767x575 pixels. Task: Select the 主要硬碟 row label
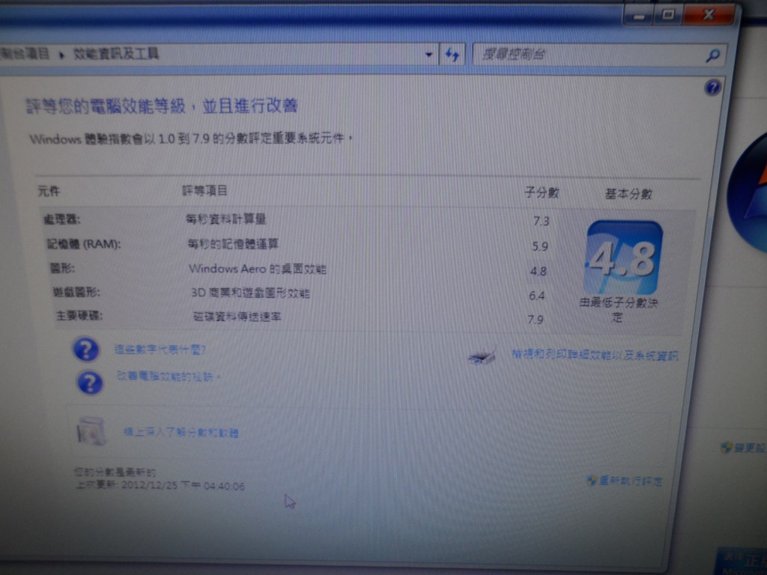79,315
